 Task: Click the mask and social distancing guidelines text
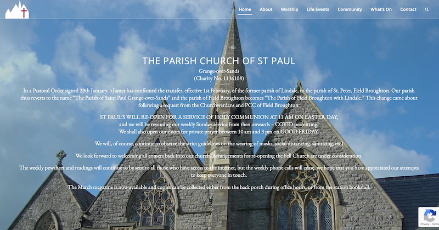(219, 144)
